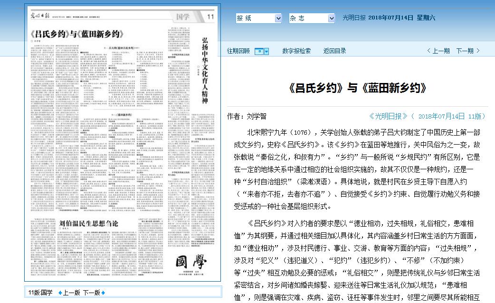Open vertical 弘扬中华文化育人精神 article on thumbnail
The height and width of the screenshot is (303, 495).
(x=205, y=71)
